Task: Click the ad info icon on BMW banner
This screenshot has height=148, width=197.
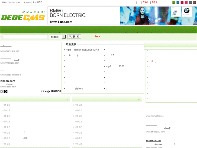Action: click(195, 23)
